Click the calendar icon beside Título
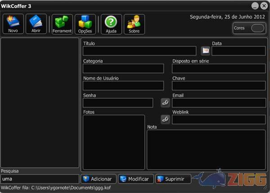Screen dimensions: 270x193 pyautogui.click(x=205, y=51)
